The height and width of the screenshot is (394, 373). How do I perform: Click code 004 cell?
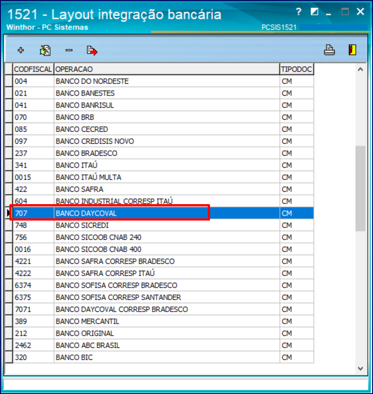(x=33, y=81)
